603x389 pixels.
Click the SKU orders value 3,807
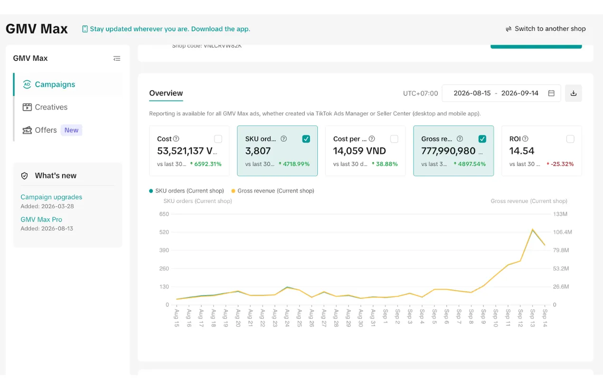(258, 151)
